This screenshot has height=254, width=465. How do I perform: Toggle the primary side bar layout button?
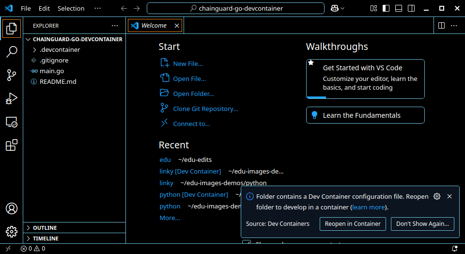coord(386,8)
